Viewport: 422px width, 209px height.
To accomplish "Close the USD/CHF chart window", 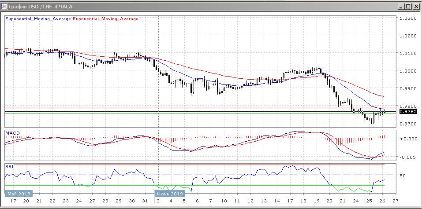I will pyautogui.click(x=415, y=6).
